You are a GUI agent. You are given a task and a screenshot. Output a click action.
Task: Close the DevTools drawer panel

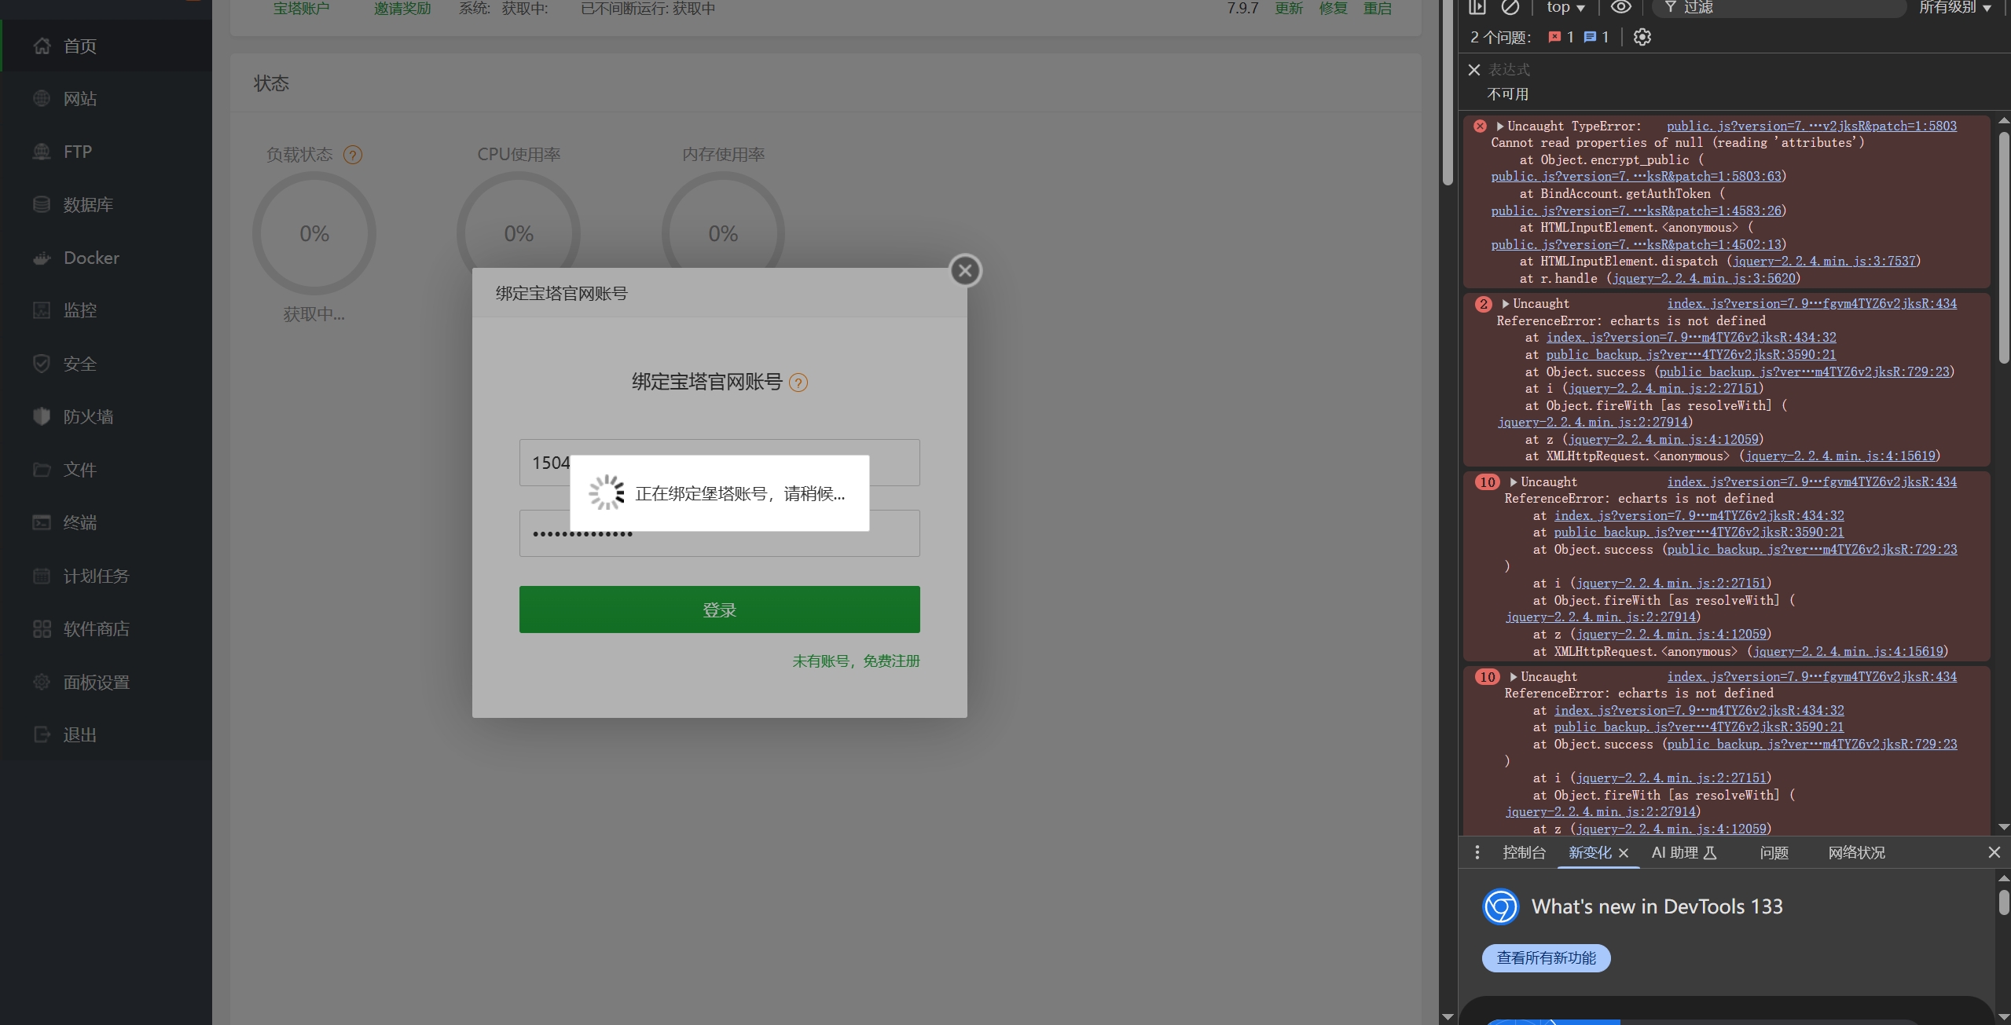(1994, 852)
